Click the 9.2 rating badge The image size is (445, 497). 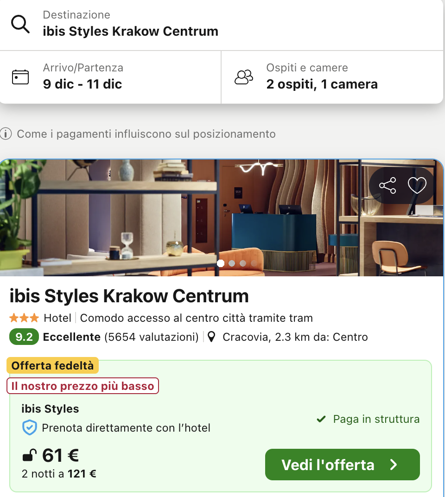pyautogui.click(x=24, y=337)
